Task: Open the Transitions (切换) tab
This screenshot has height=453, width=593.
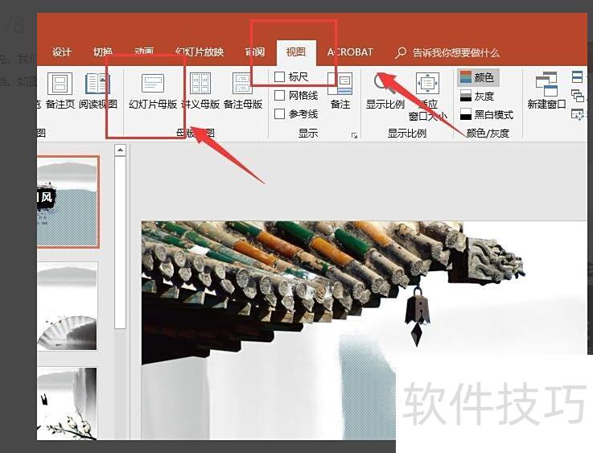Action: [102, 51]
